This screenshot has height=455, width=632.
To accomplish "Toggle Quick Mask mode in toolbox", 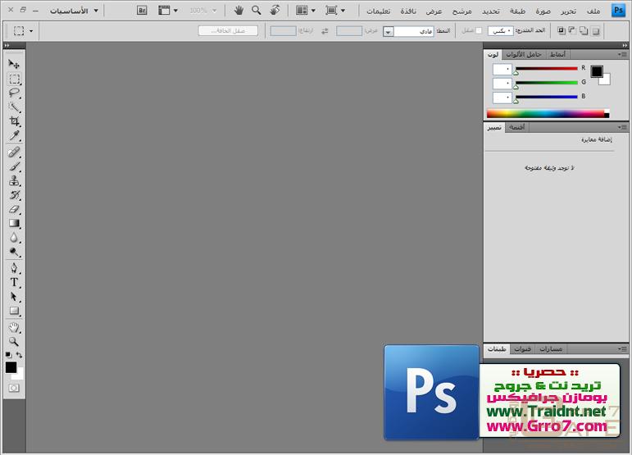I will click(14, 388).
